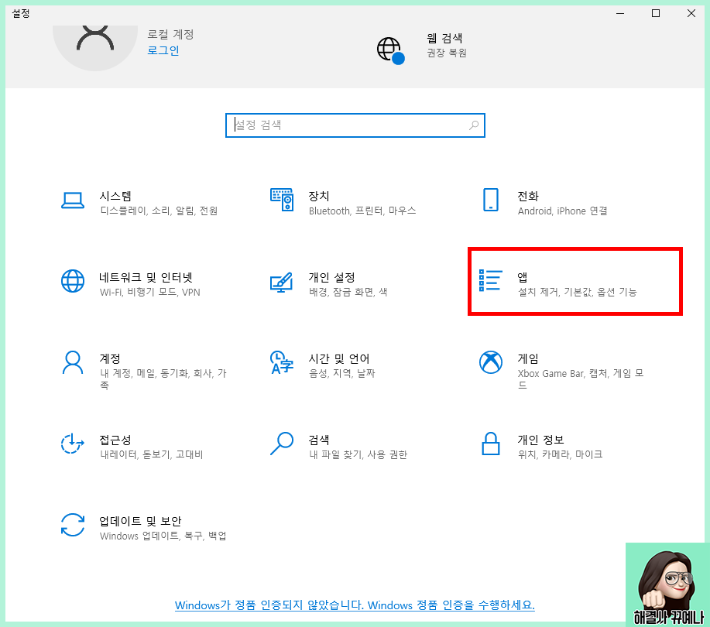Open the 앱 list icon
The height and width of the screenshot is (627, 710).
click(490, 280)
